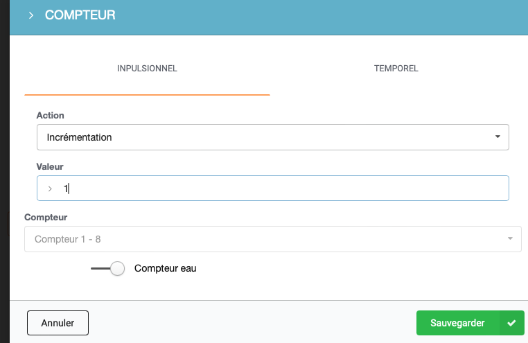
Task: Click the grey caret of Compteur 1 - 8
Action: pos(510,238)
